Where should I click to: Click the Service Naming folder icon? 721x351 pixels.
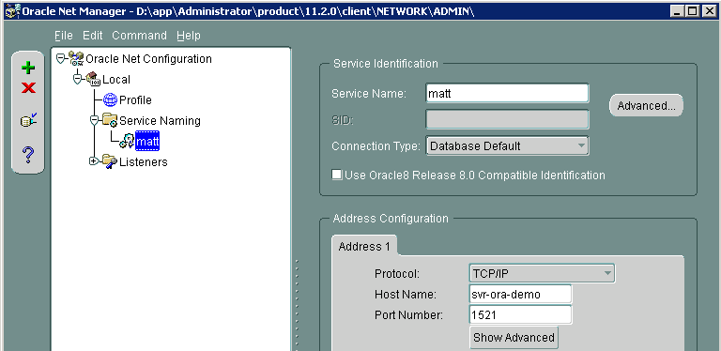(110, 120)
